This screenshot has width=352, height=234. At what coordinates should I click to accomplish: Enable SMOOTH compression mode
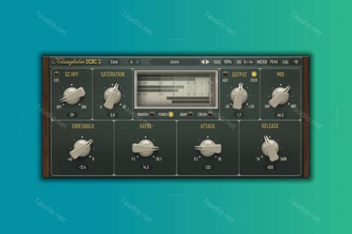[x=152, y=115]
